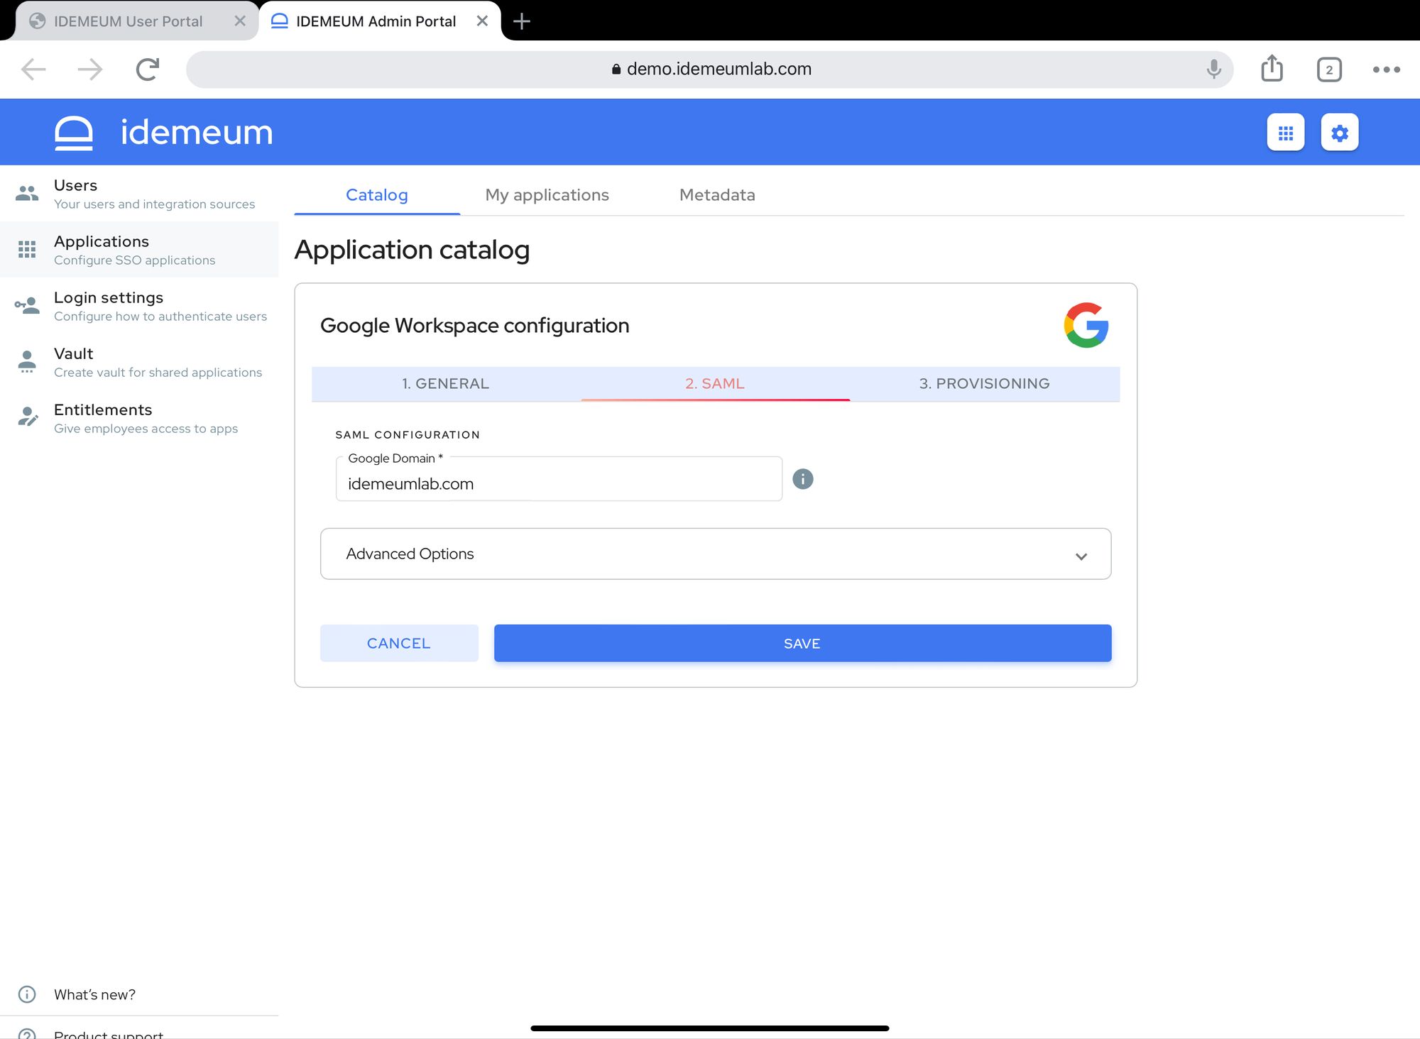Screen dimensions: 1420x1039
Task: Click the Entitlements pencil-person icon
Action: (28, 417)
